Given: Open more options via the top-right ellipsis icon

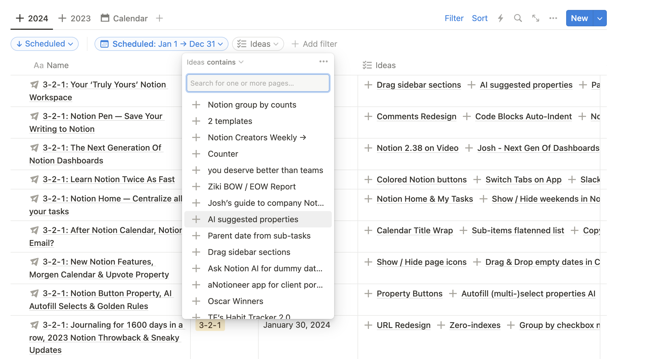Looking at the screenshot, I should pyautogui.click(x=553, y=18).
